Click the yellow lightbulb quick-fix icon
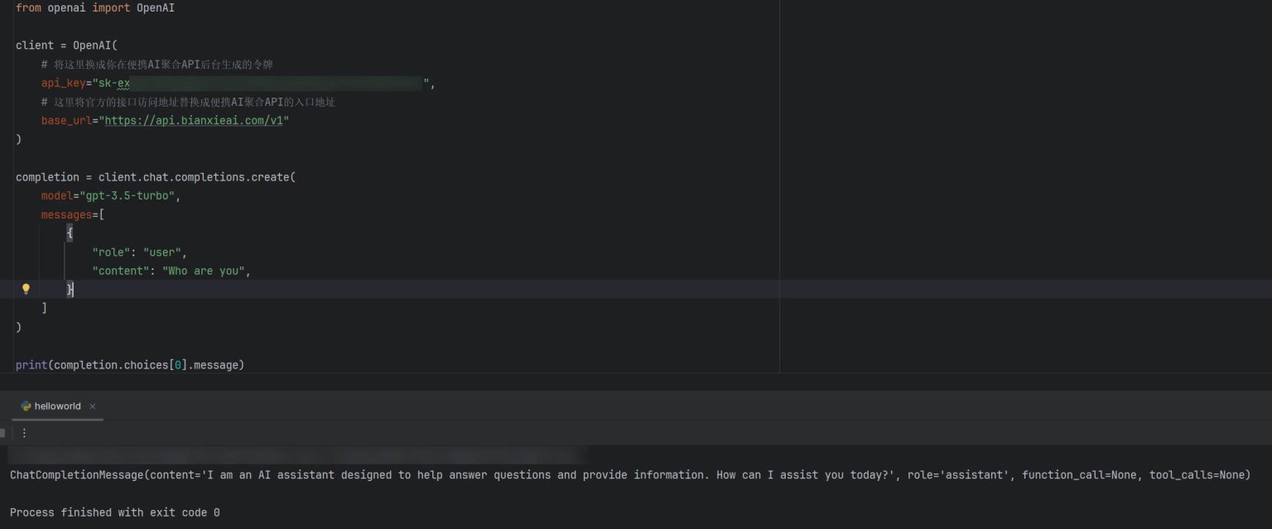 click(26, 288)
